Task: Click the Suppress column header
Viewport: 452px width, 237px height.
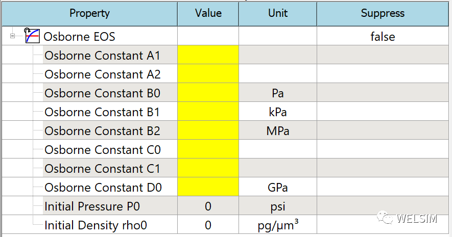Action: coord(383,14)
